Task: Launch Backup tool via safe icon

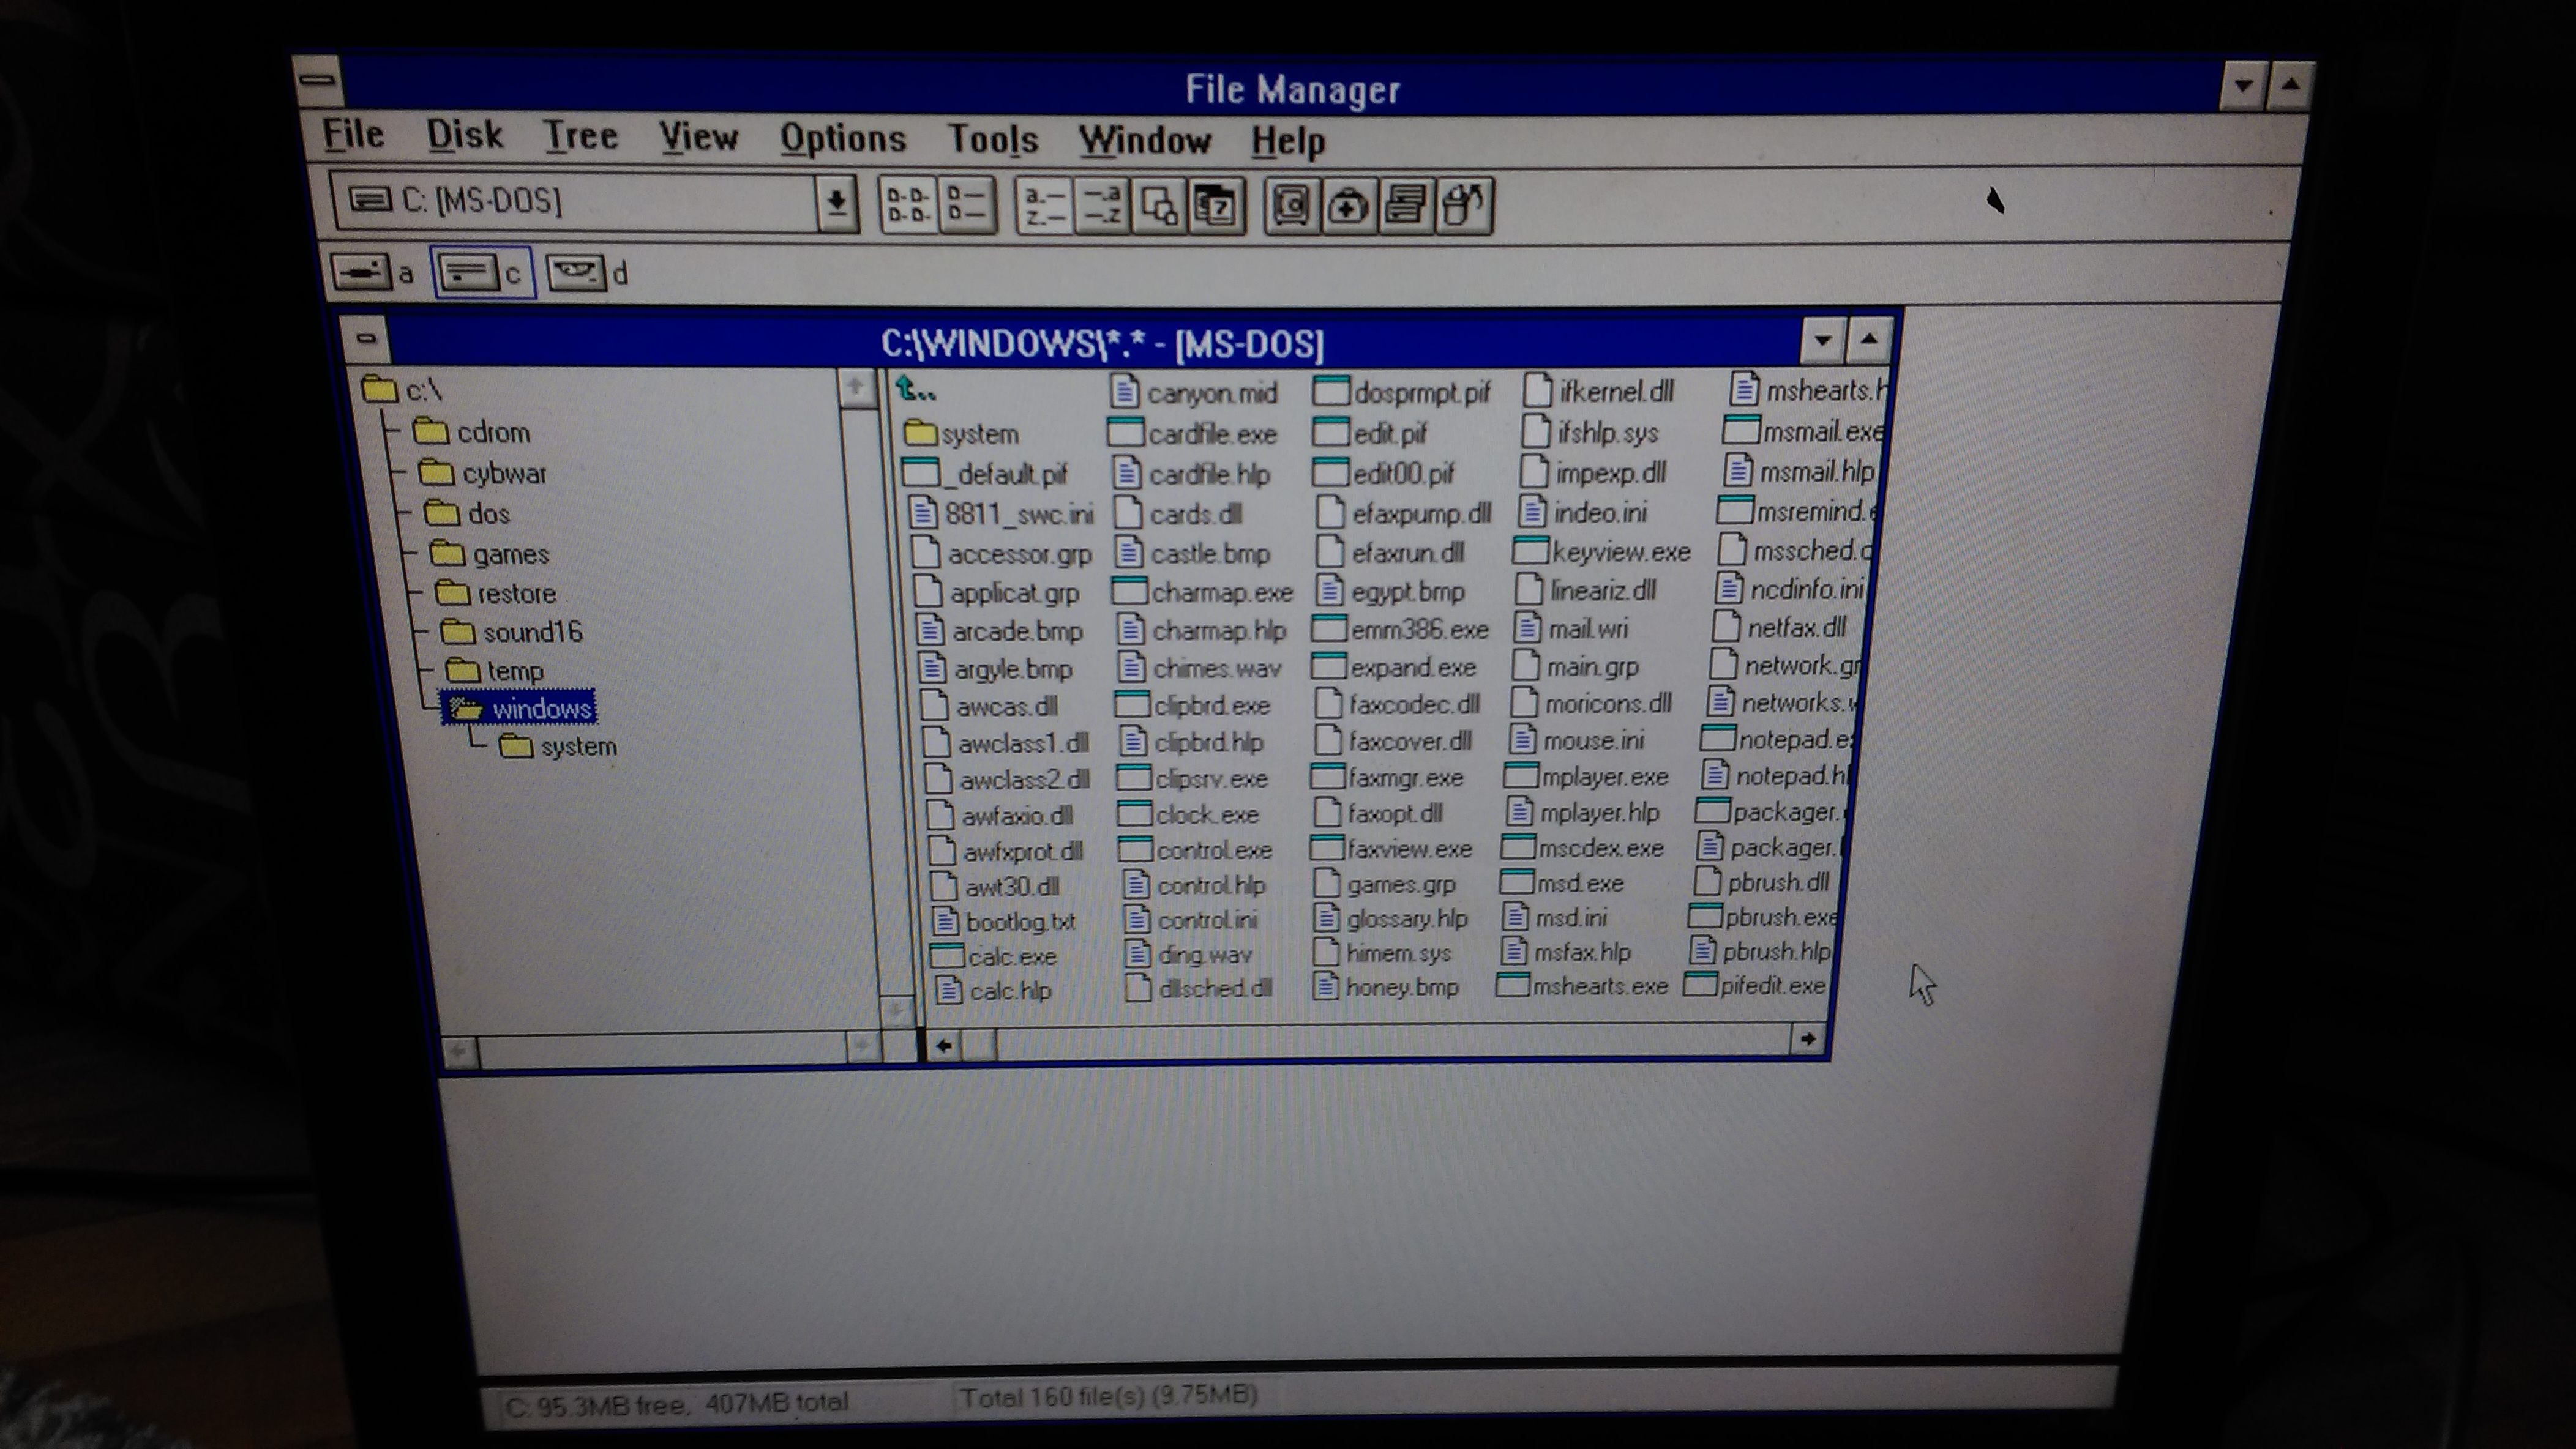Action: [1291, 207]
